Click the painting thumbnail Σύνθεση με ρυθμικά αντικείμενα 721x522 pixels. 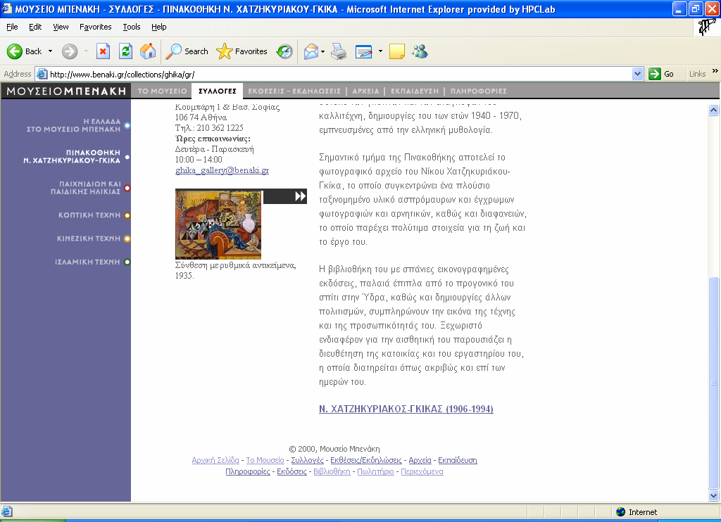click(218, 224)
